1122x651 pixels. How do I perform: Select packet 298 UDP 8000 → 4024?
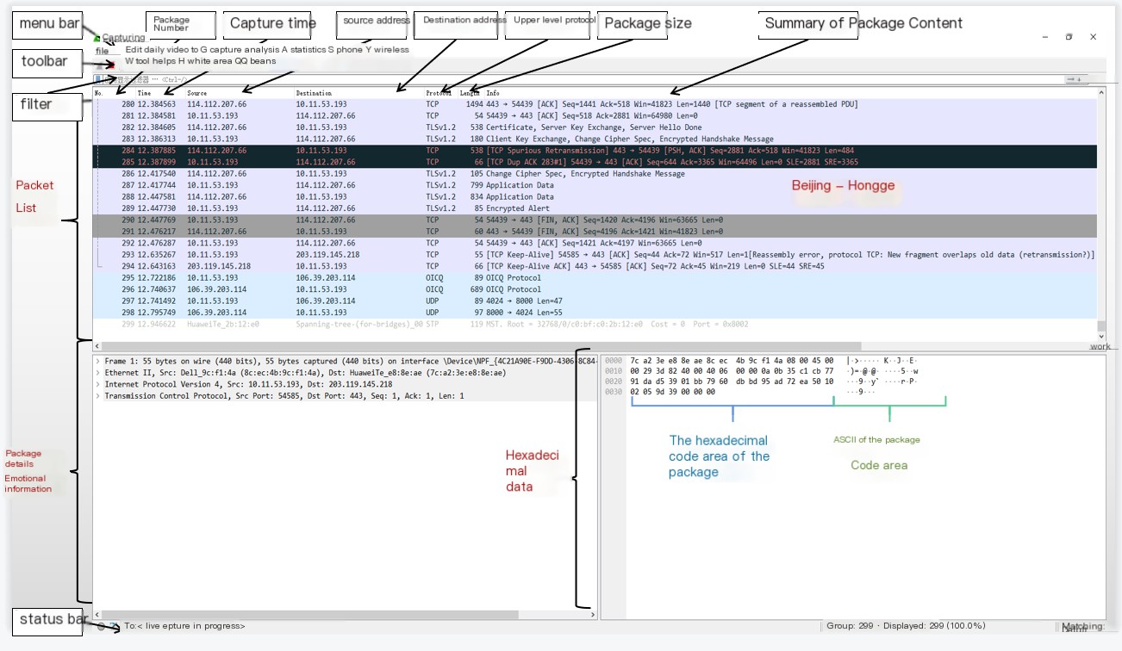[x=595, y=313]
